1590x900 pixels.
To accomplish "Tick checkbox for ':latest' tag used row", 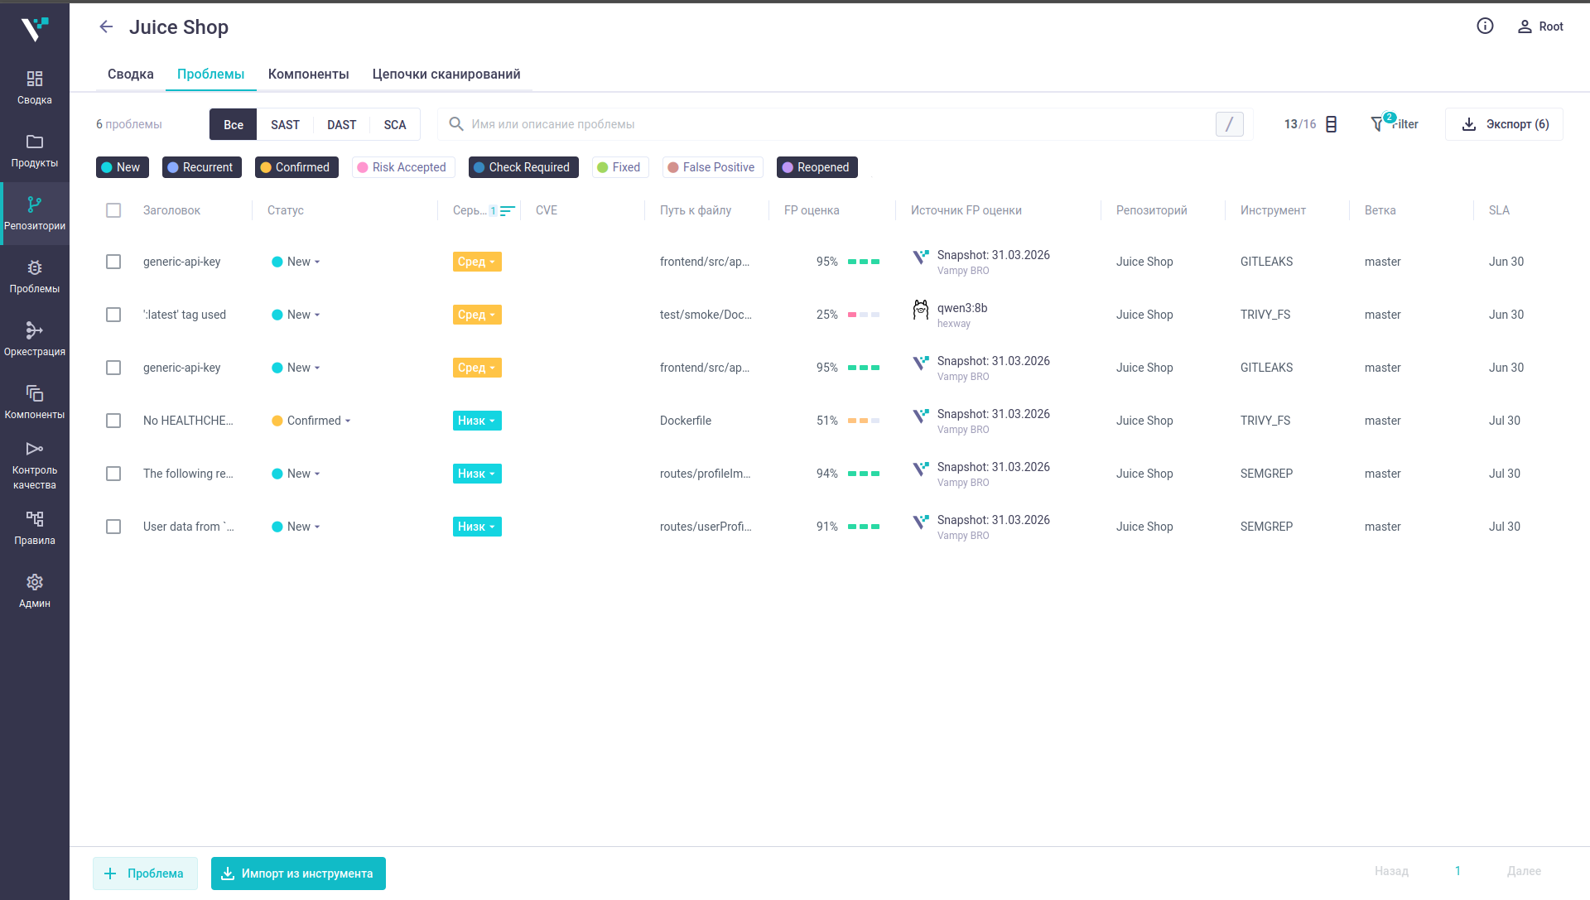I will [x=113, y=315].
